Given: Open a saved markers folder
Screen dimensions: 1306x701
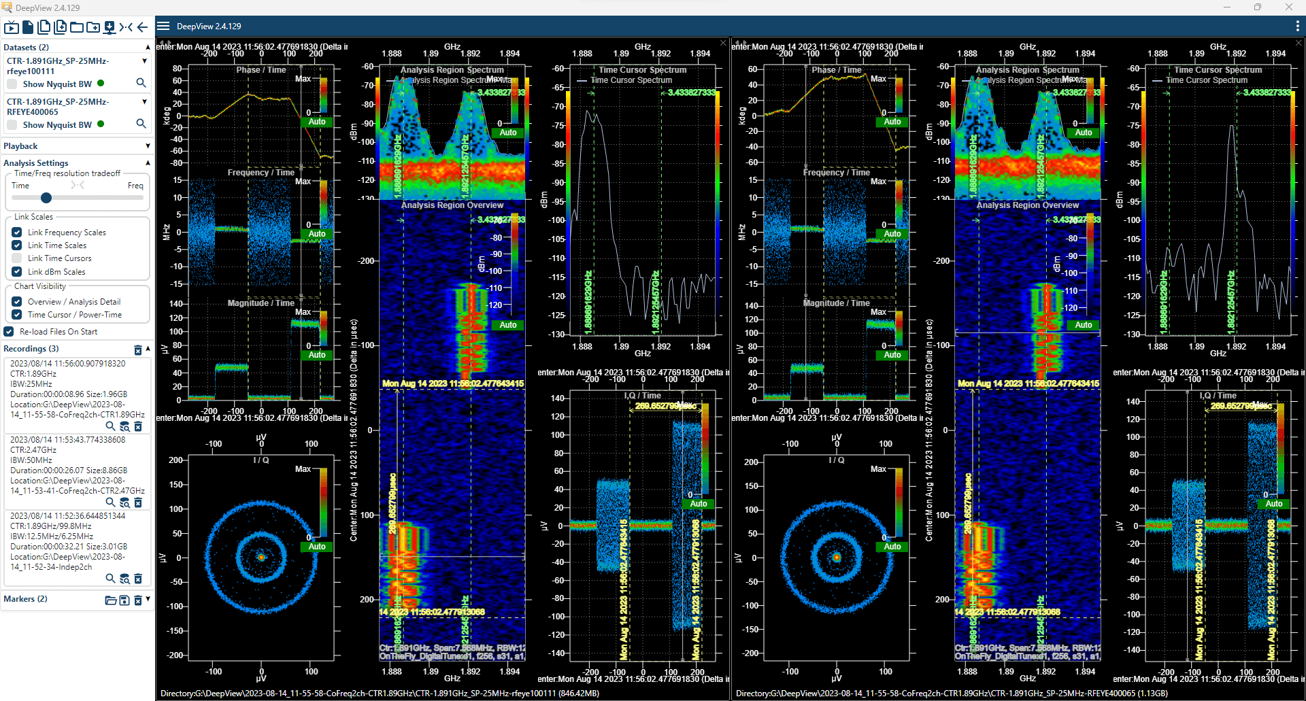Looking at the screenshot, I should pos(111,599).
